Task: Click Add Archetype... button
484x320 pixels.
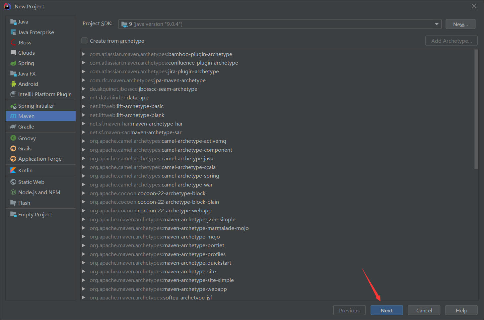Action: (451, 41)
